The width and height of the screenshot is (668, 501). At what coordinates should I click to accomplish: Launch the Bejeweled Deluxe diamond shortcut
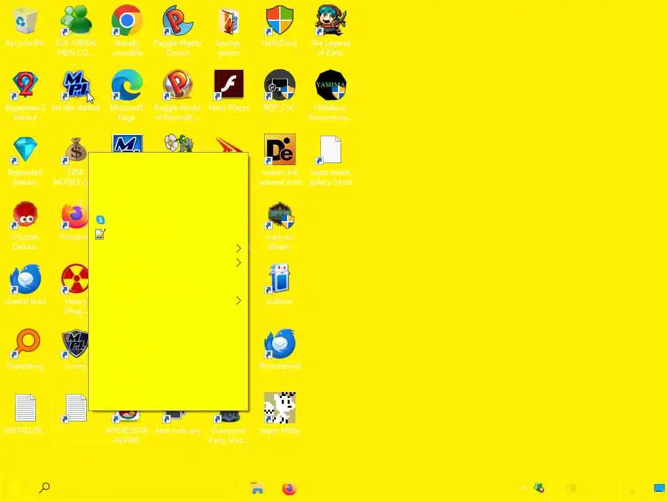[x=25, y=150]
